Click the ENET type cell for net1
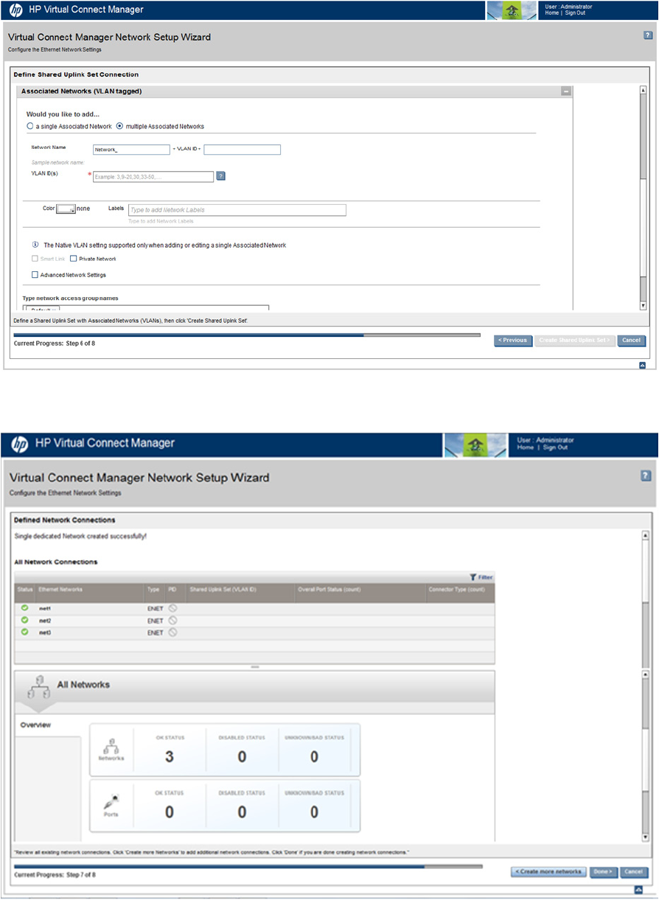The image size is (659, 900). (x=155, y=609)
